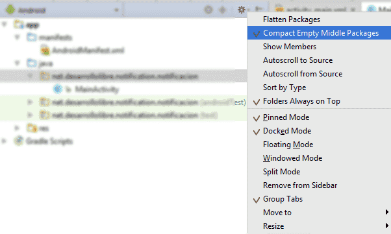Select the MainActivity class icon

pos(58,89)
